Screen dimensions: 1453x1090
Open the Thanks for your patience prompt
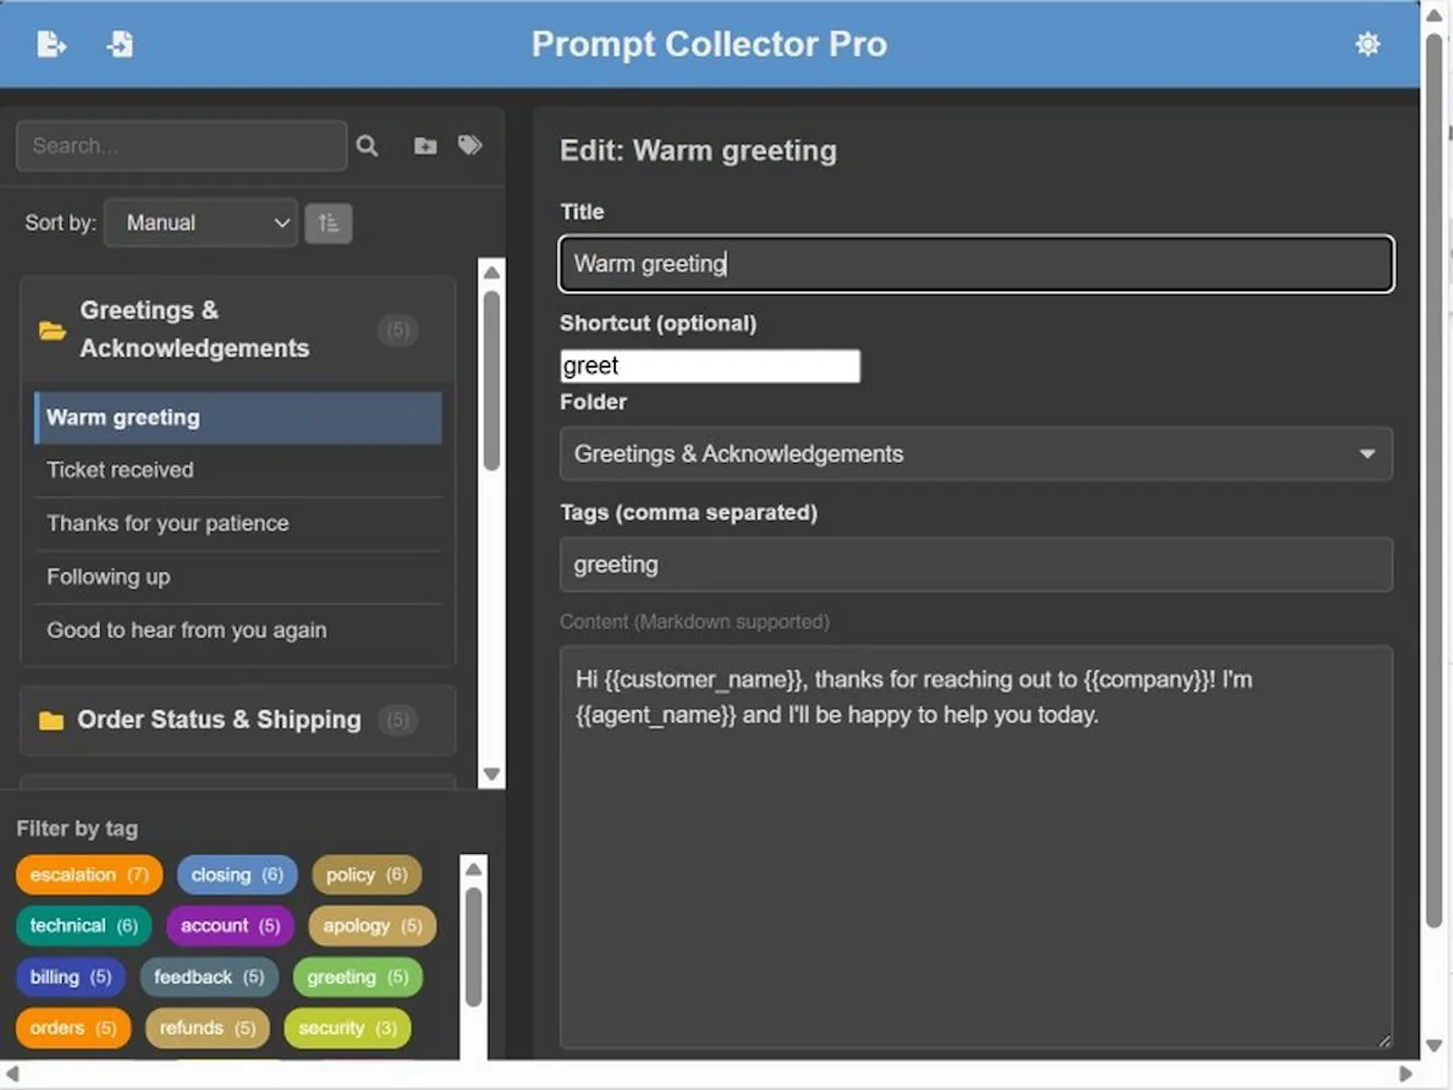[x=238, y=524]
